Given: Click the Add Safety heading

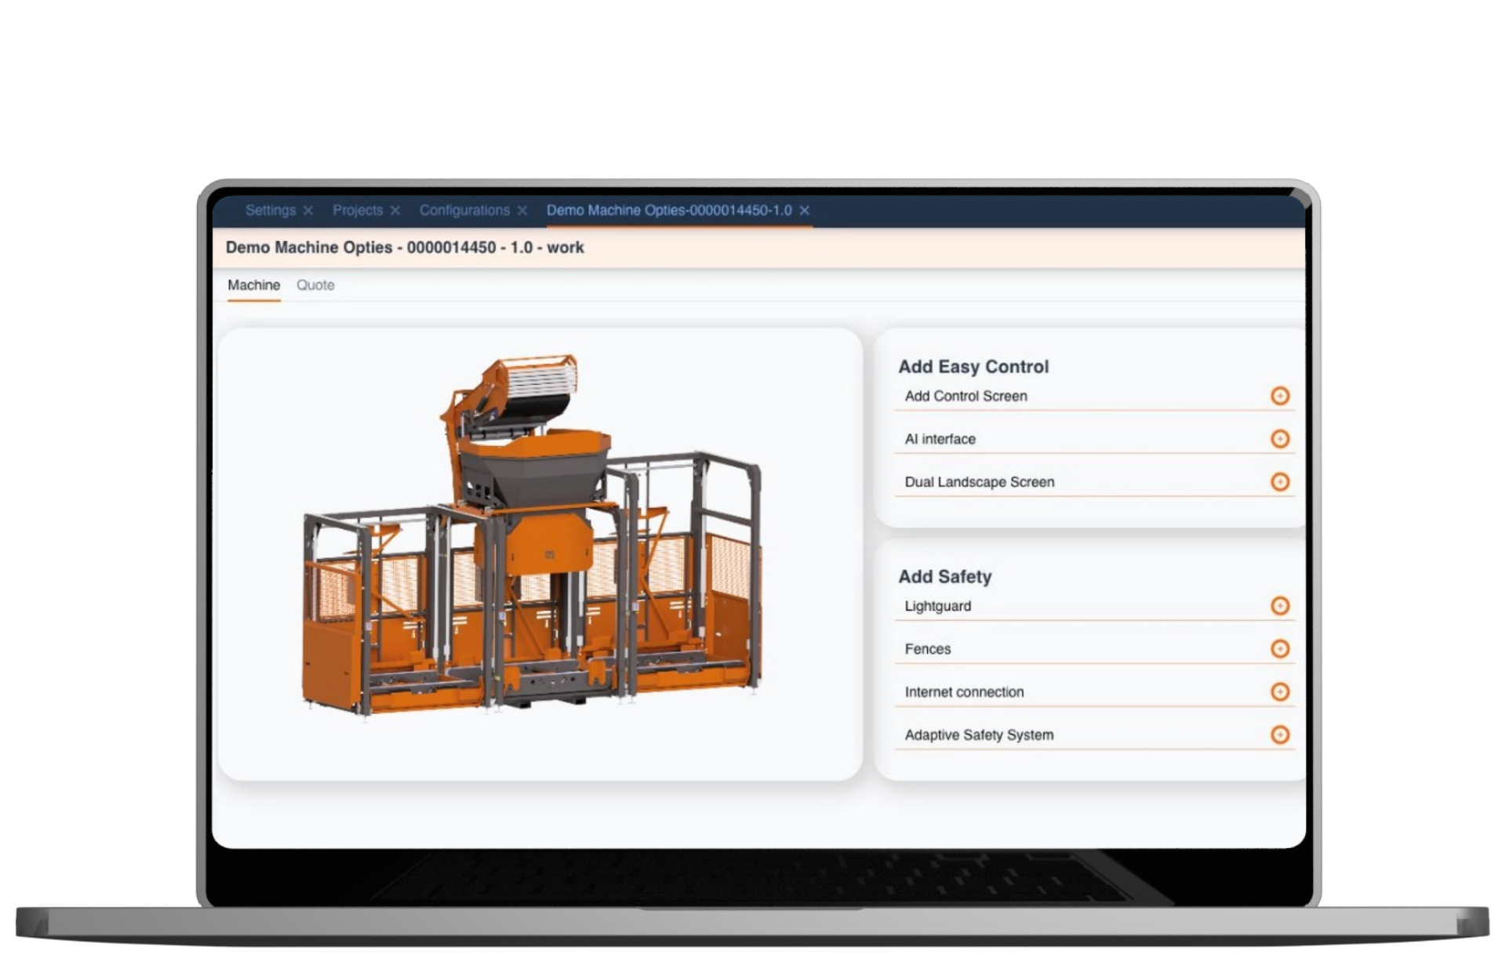Looking at the screenshot, I should click(944, 577).
